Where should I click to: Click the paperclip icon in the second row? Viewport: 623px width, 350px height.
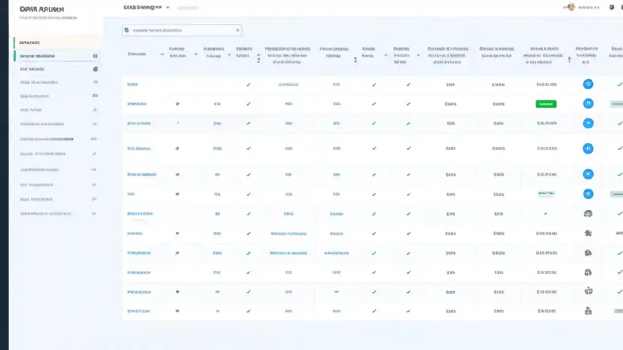click(178, 104)
